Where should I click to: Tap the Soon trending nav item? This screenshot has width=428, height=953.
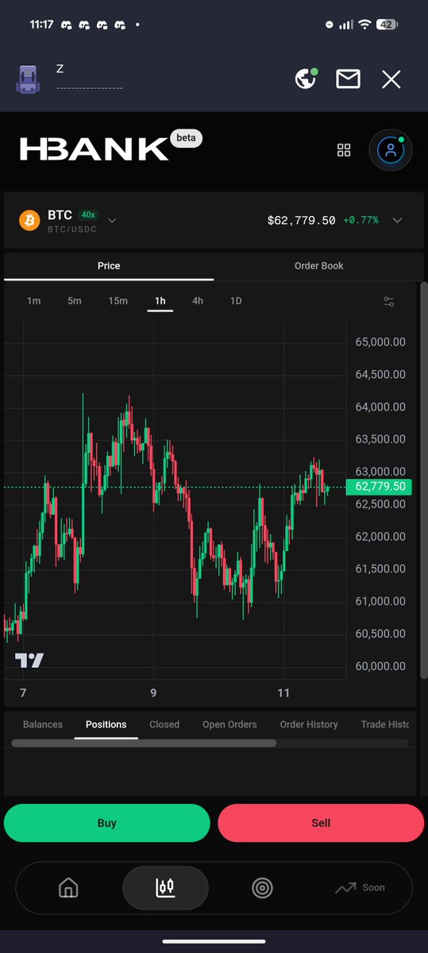coord(360,888)
